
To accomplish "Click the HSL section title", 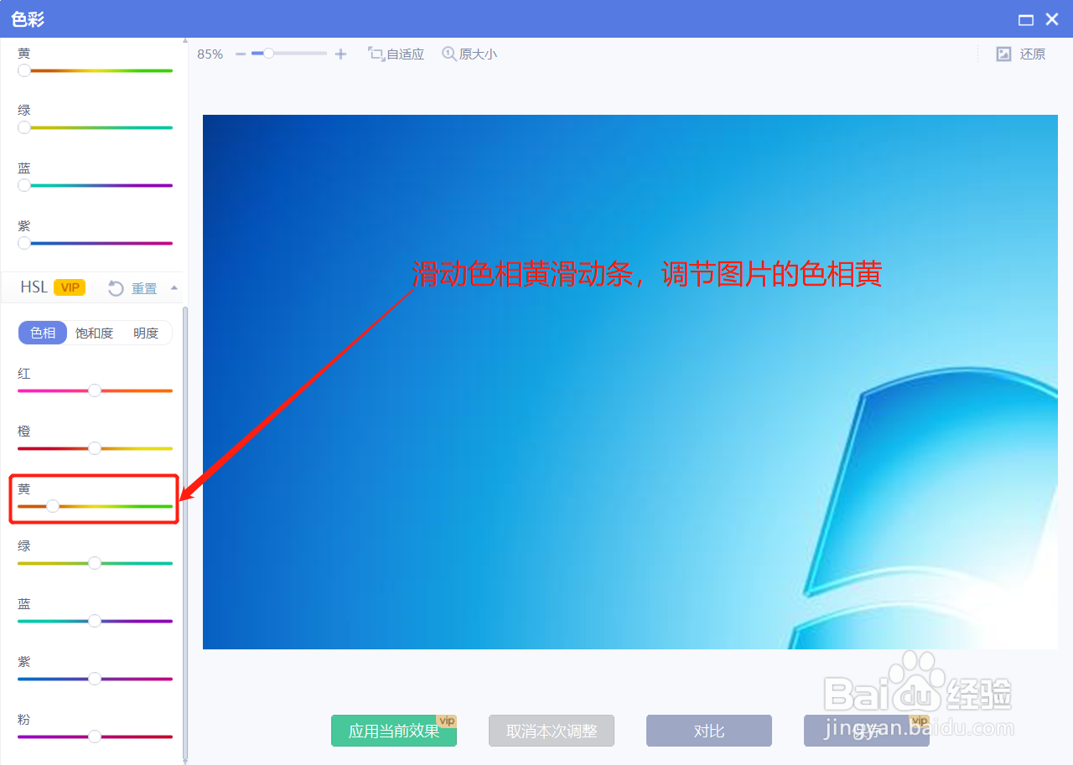I will (34, 287).
